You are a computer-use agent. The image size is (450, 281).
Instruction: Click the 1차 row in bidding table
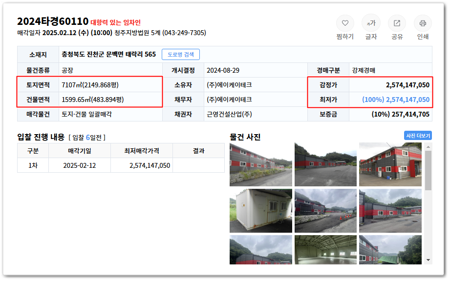click(121, 165)
